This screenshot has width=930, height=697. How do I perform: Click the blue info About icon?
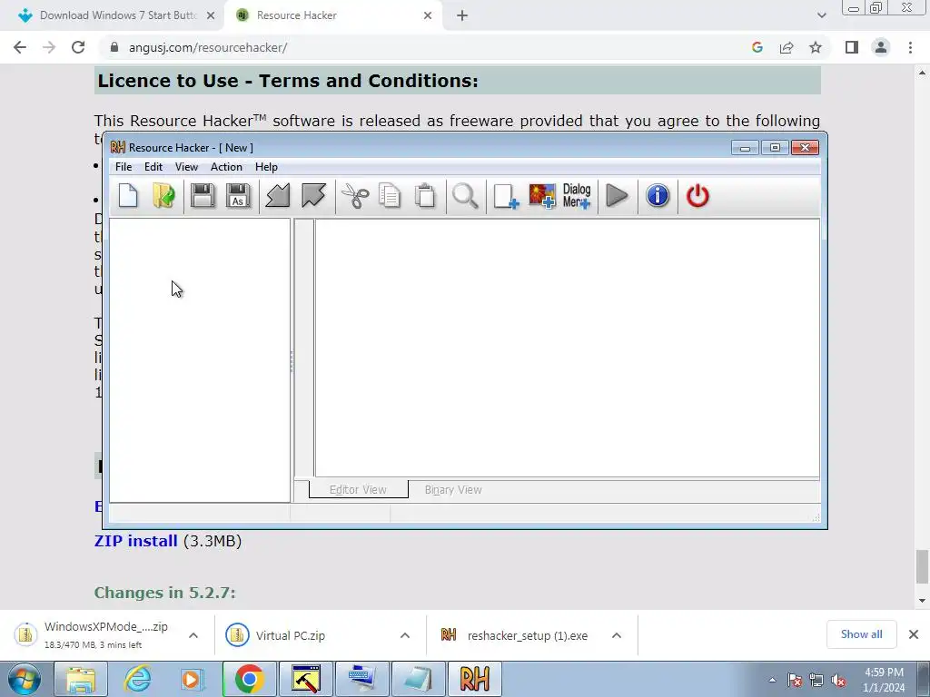(x=658, y=196)
